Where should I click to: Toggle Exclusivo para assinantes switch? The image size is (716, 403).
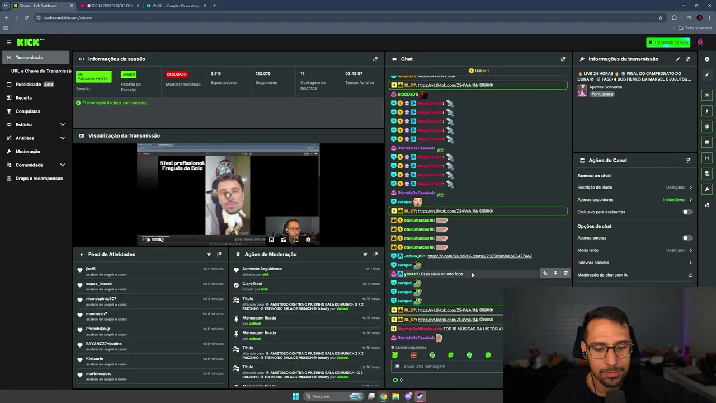[687, 212]
